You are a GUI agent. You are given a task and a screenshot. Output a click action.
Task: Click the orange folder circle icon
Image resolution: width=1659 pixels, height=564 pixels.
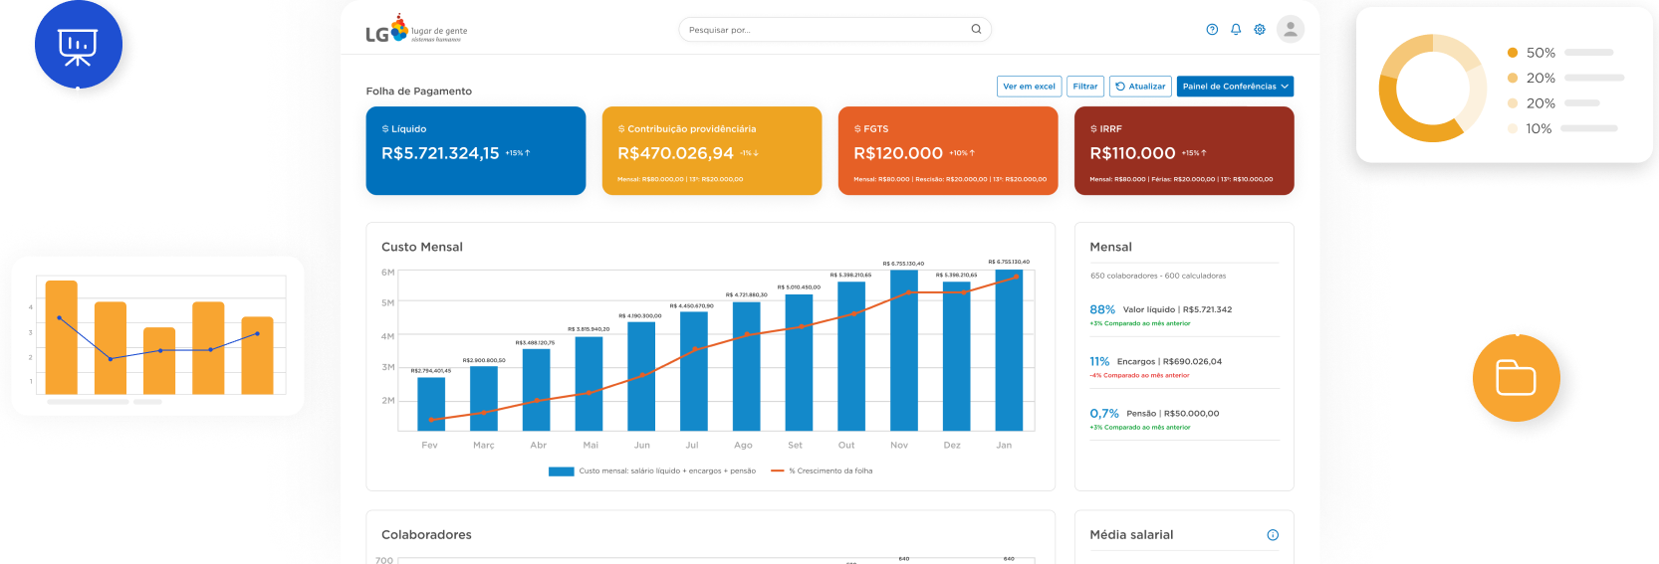coord(1517,378)
